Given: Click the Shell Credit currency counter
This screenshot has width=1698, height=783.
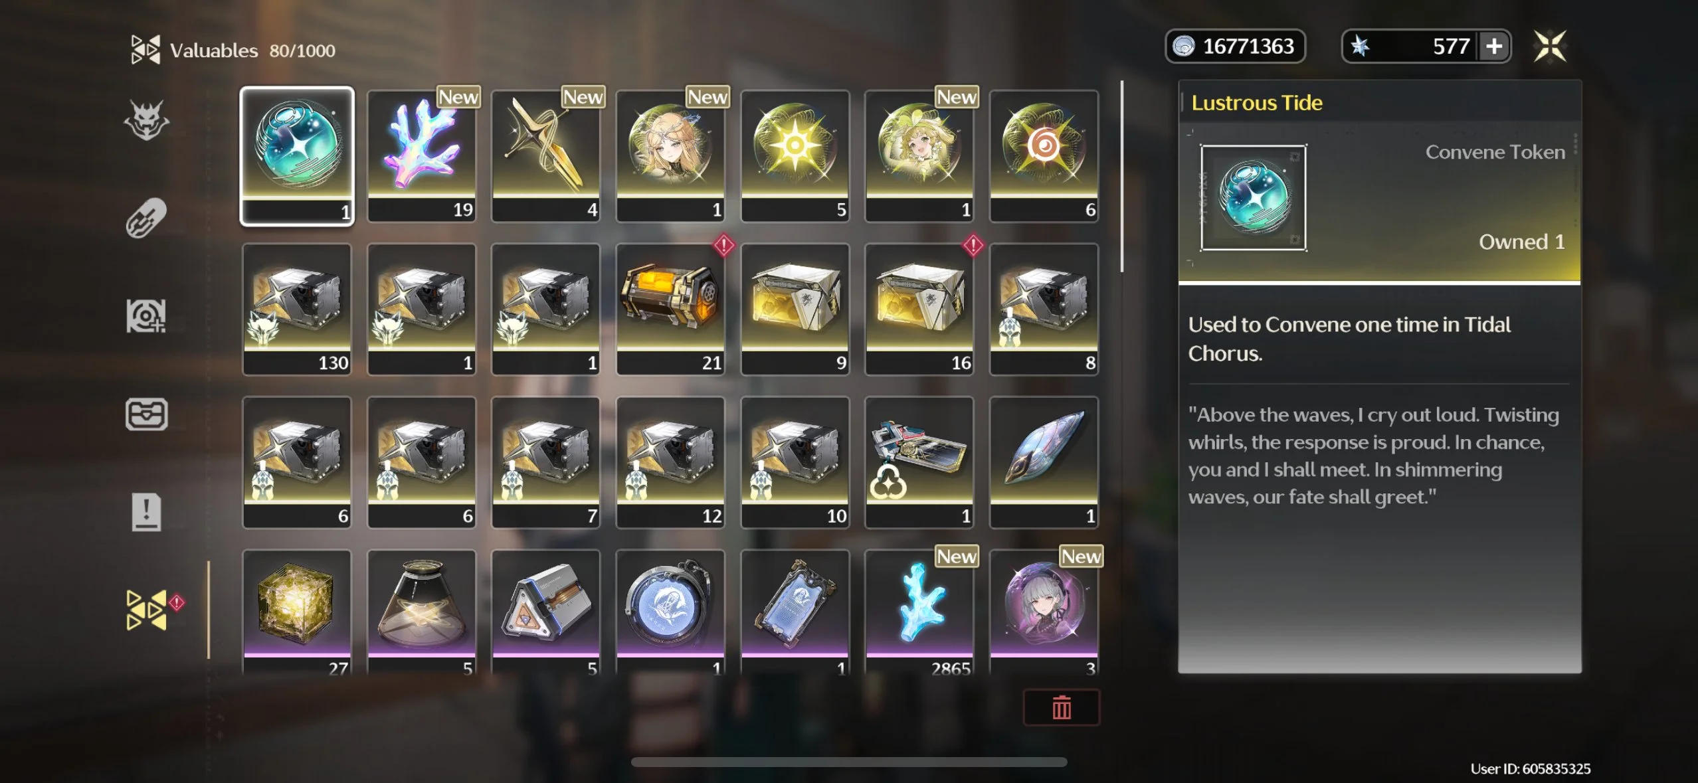Looking at the screenshot, I should tap(1235, 46).
